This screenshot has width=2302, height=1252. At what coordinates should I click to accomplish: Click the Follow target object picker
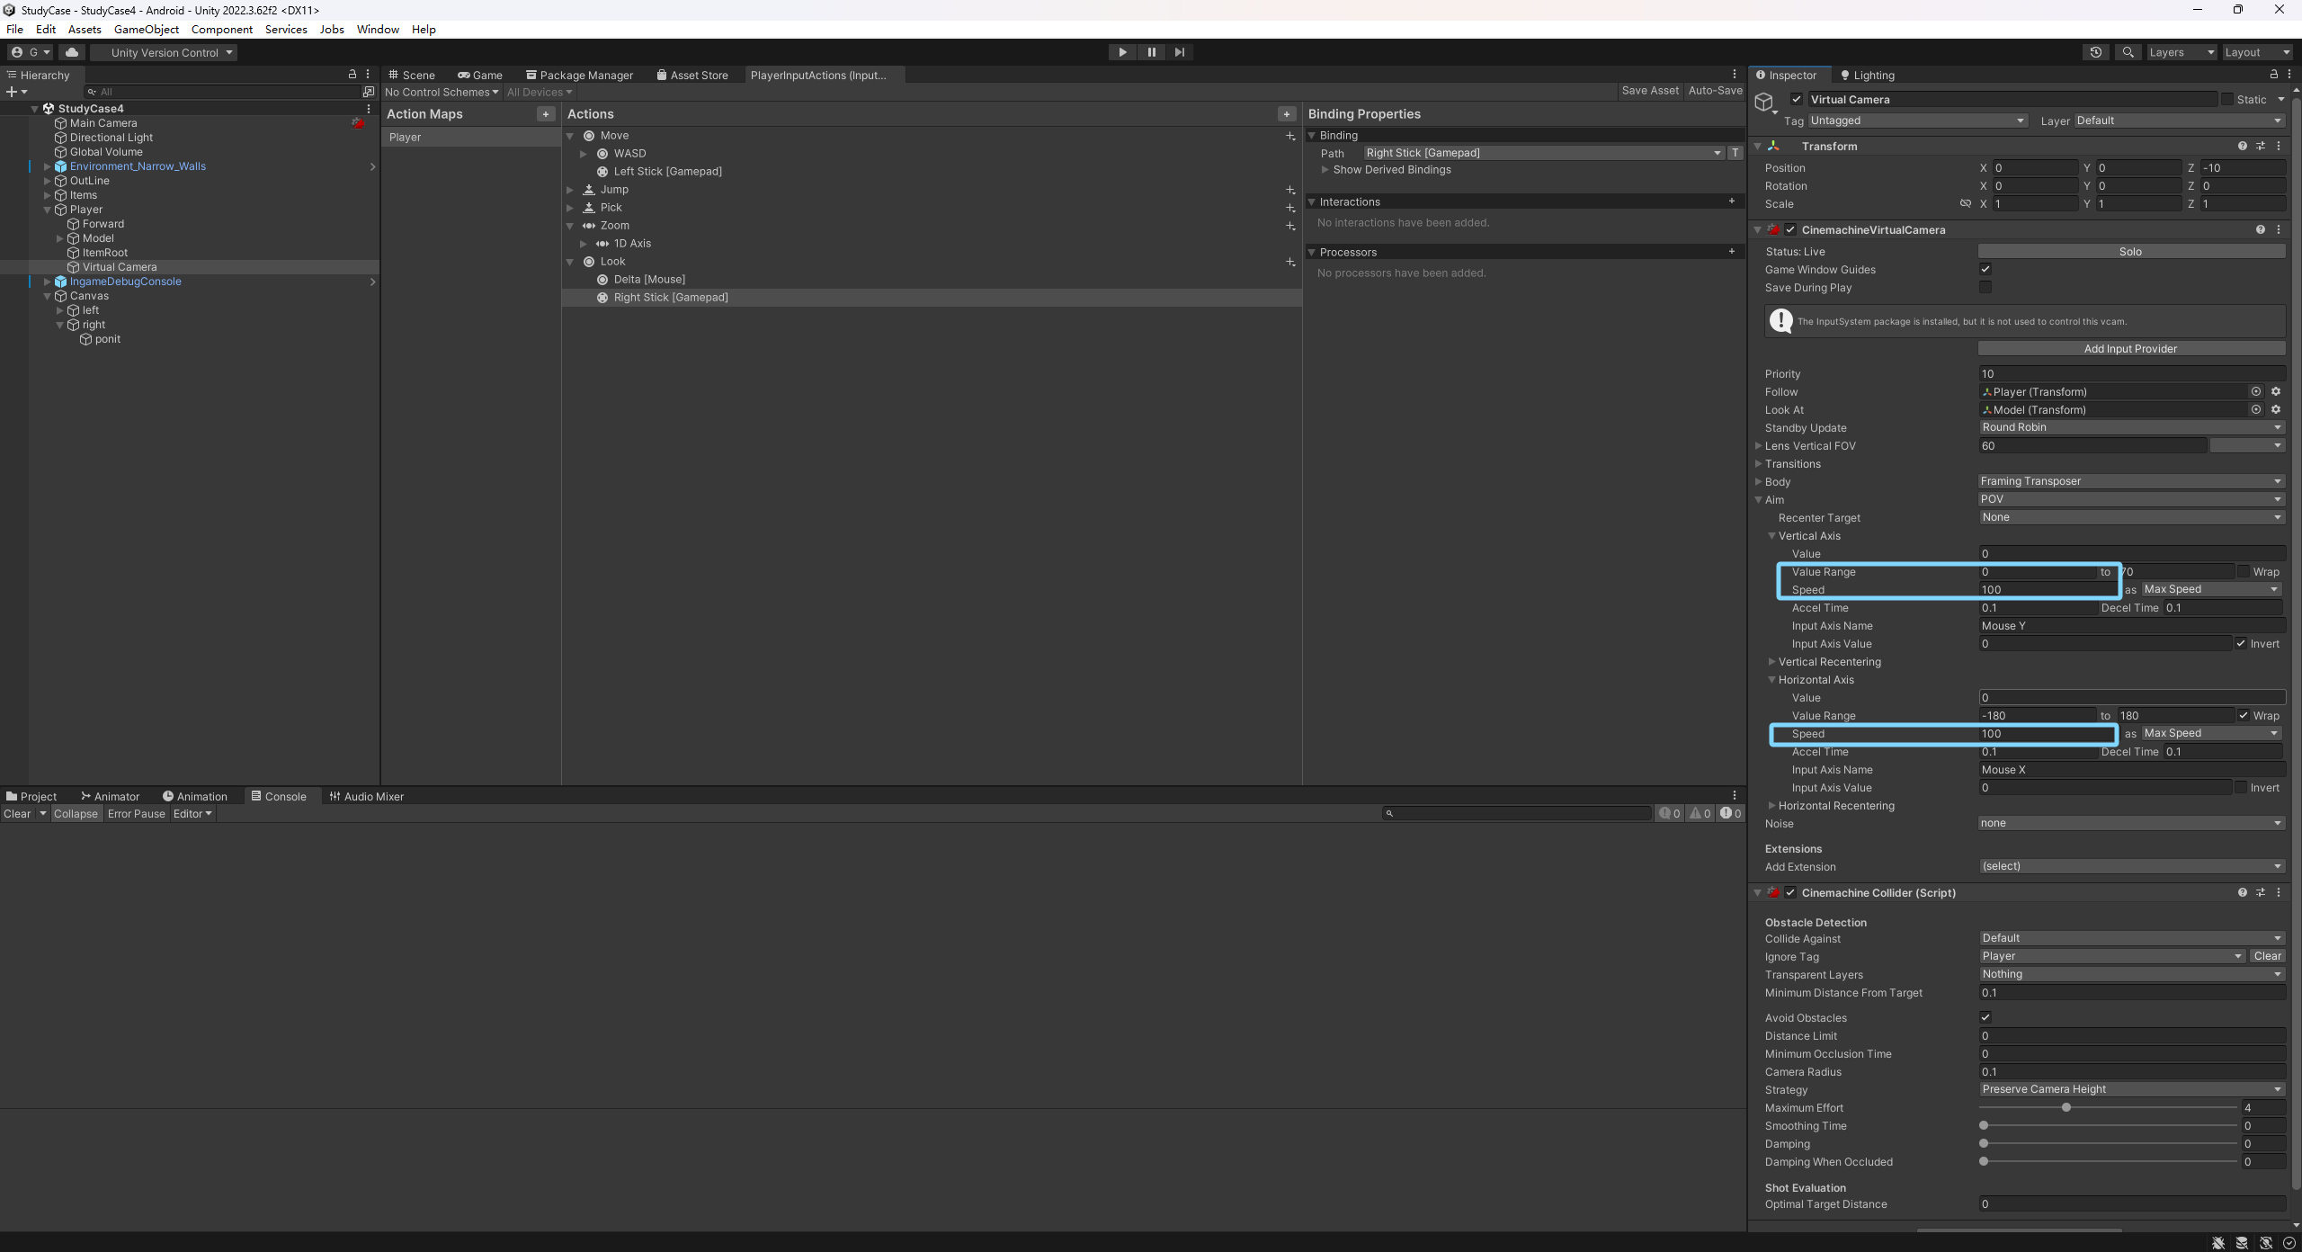pos(2256,391)
